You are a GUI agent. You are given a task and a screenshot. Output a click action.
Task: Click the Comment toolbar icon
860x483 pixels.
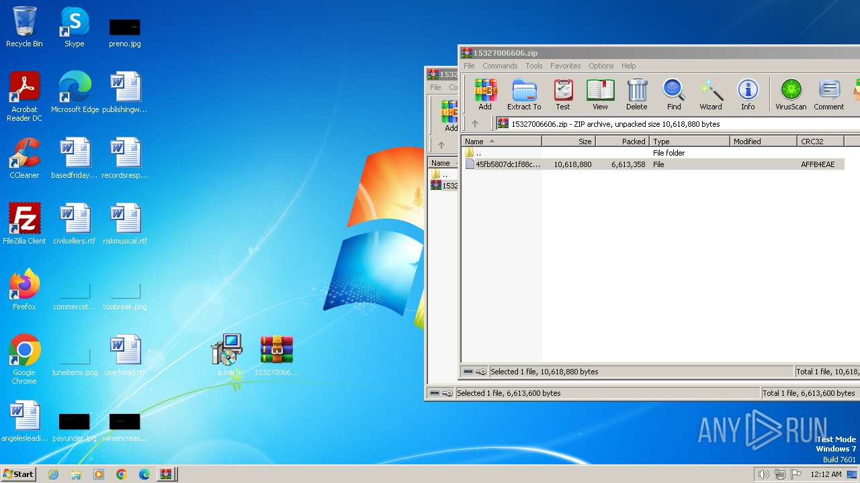coord(829,94)
